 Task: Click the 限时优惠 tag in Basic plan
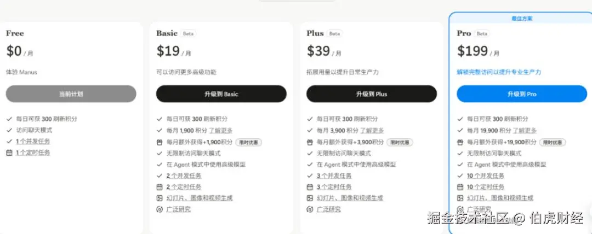tap(249, 143)
